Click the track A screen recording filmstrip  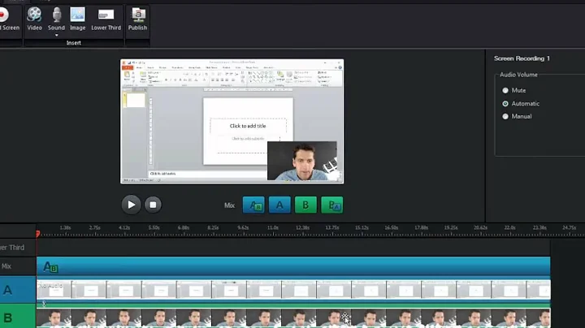(x=293, y=290)
